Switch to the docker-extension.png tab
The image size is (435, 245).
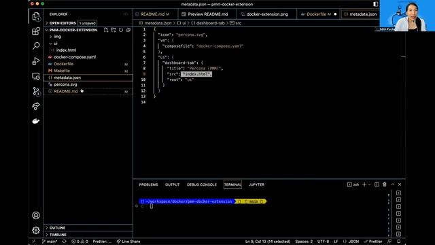[x=267, y=14]
